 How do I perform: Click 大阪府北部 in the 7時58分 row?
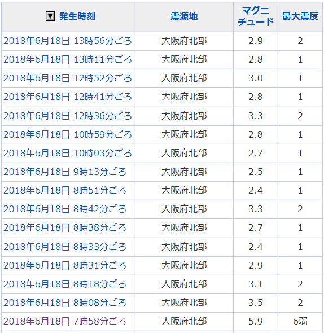(x=184, y=322)
